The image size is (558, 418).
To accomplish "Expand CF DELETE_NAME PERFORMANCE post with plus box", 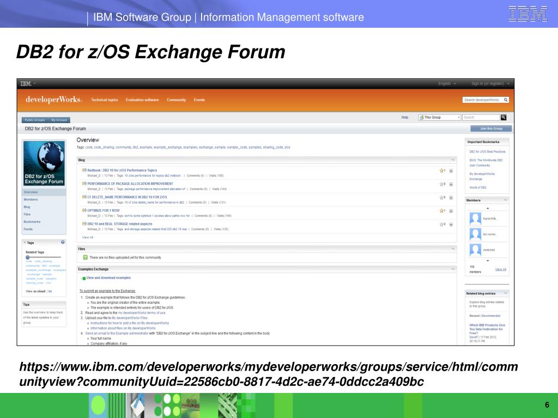I will coord(451,198).
